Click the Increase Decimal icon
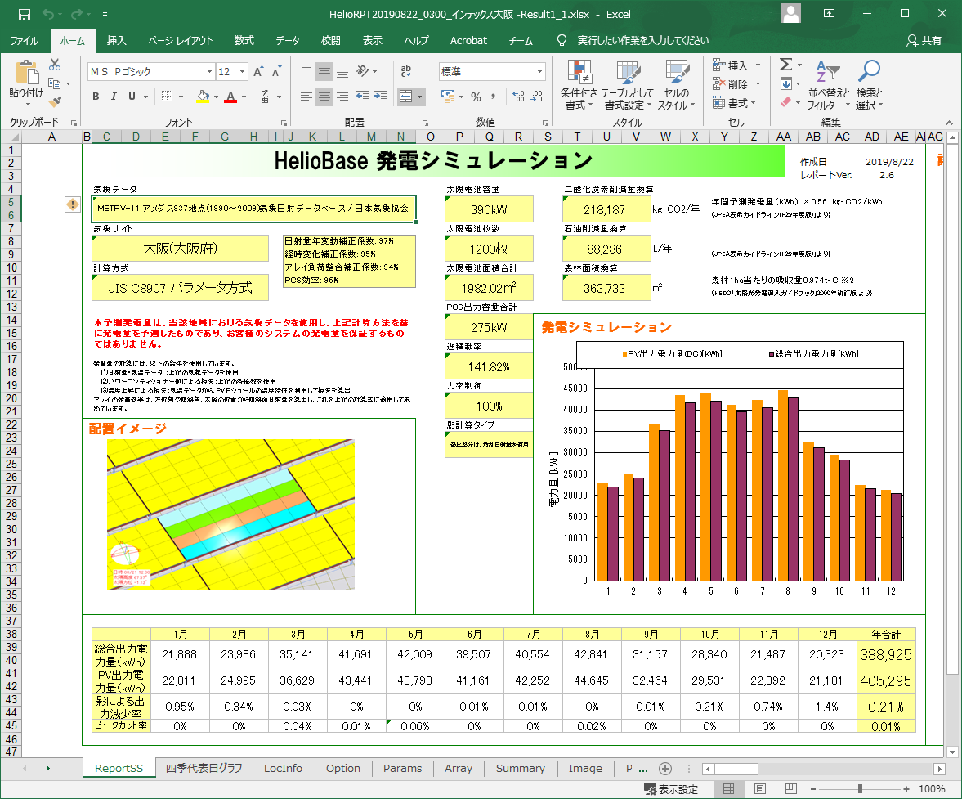This screenshot has width=962, height=799. coord(518,97)
